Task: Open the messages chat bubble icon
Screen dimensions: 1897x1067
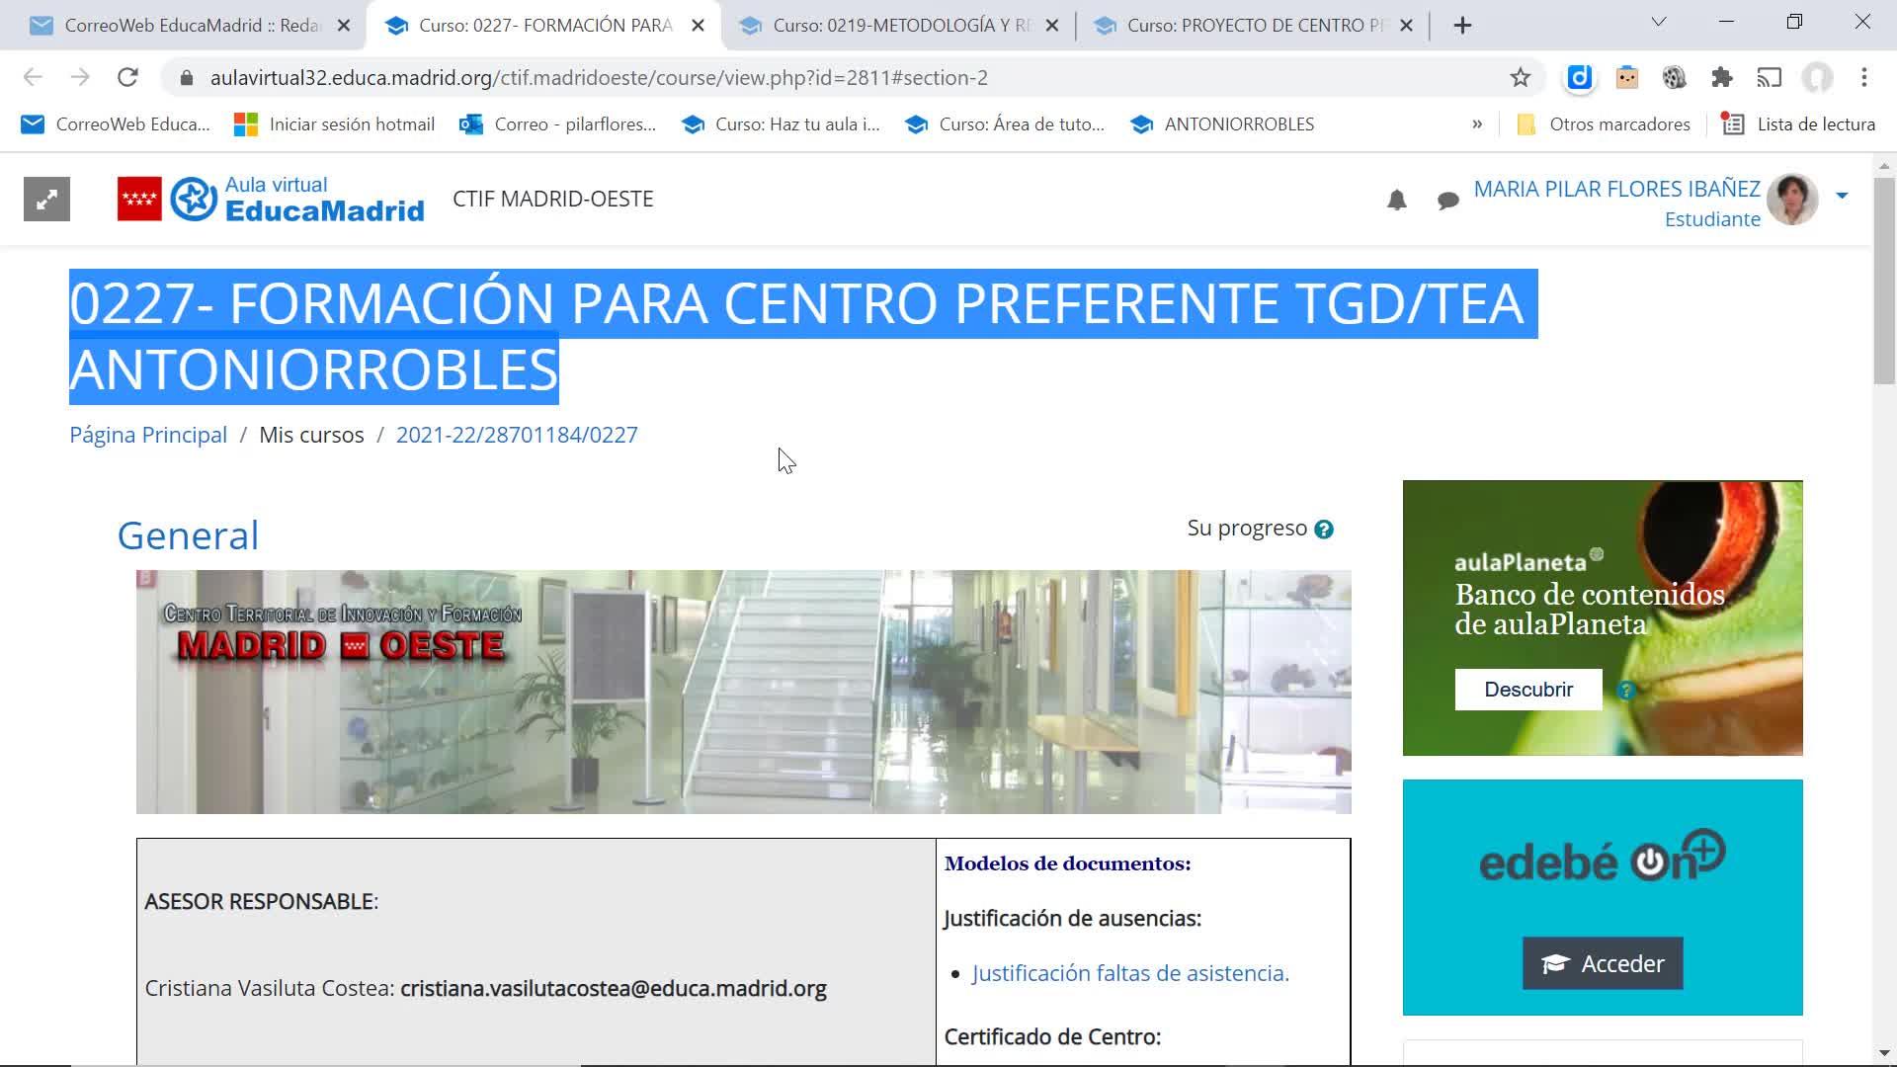Action: tap(1448, 201)
